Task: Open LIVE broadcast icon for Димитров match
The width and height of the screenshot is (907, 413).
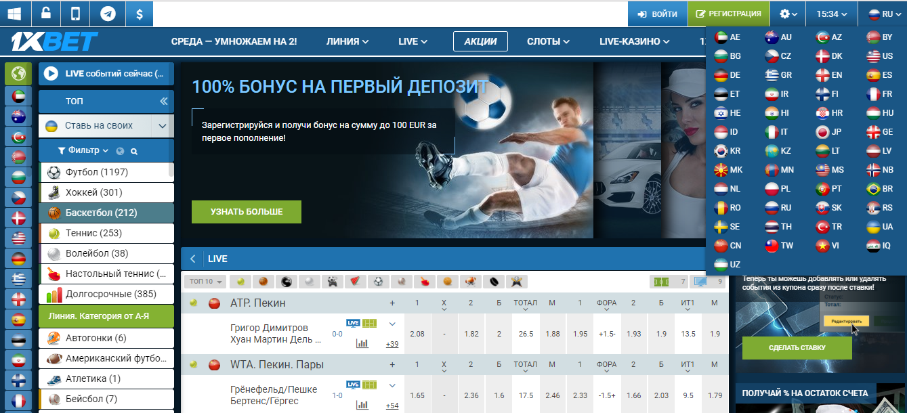Action: pos(353,324)
